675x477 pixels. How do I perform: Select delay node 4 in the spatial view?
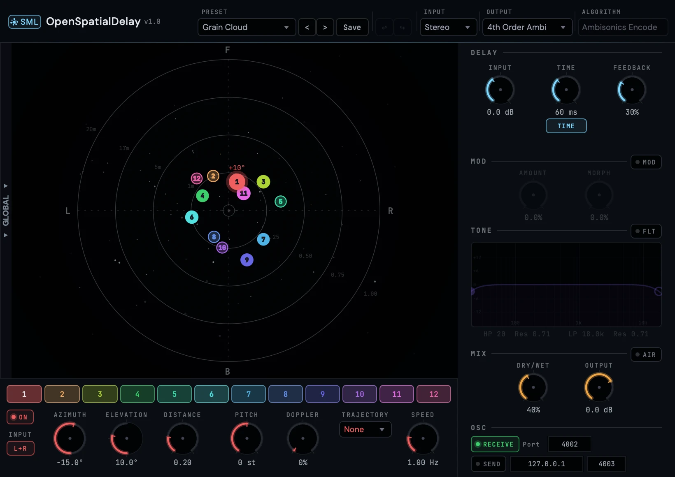click(202, 196)
